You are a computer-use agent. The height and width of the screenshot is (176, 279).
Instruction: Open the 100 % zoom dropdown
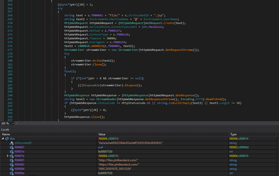[13, 123]
